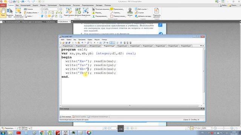Open the Program (Программа) menu in PascalABC.NET
241x135 pixels.
[x=82, y=40]
